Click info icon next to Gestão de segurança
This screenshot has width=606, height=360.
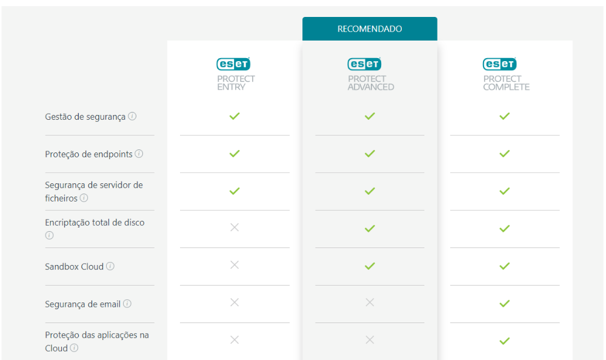click(x=132, y=116)
